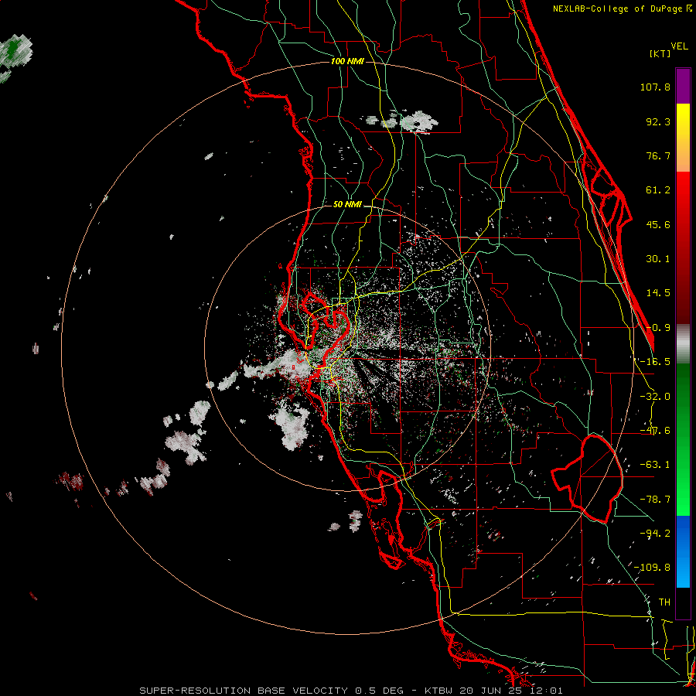Viewport: 696px width, 696px height.
Task: Select the 45.6 velocity scale value
Action: [658, 224]
